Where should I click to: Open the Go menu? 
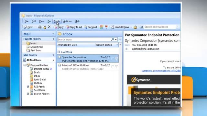click(x=49, y=21)
